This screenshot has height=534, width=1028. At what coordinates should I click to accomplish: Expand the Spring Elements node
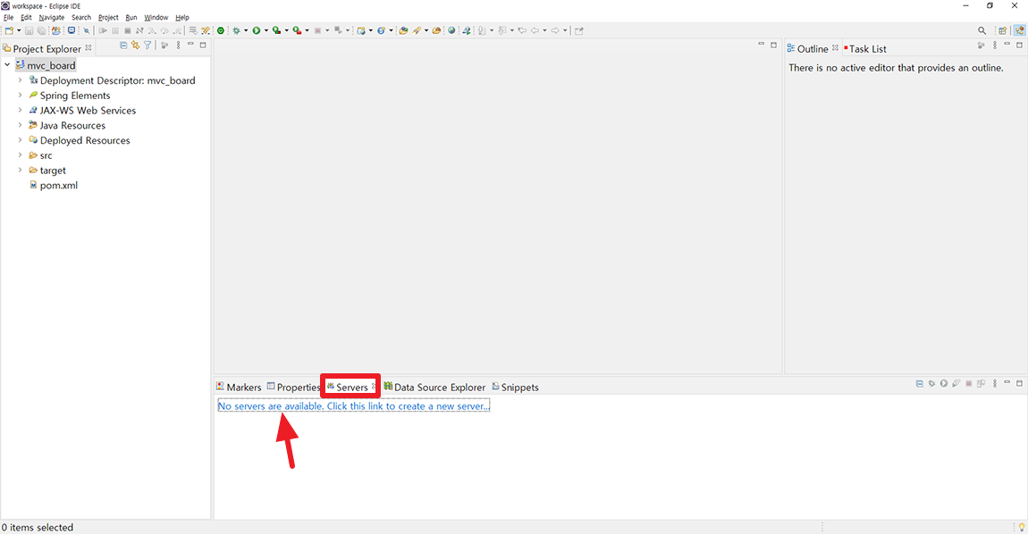[x=20, y=95]
